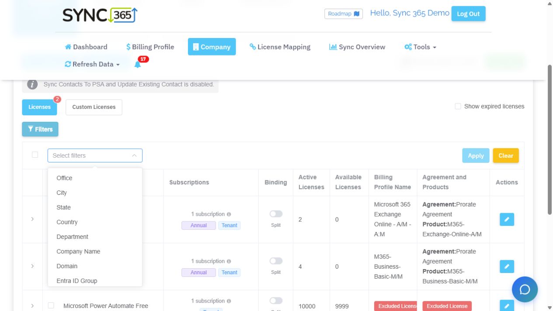
Task: Choose Department filter option
Action: click(95, 237)
